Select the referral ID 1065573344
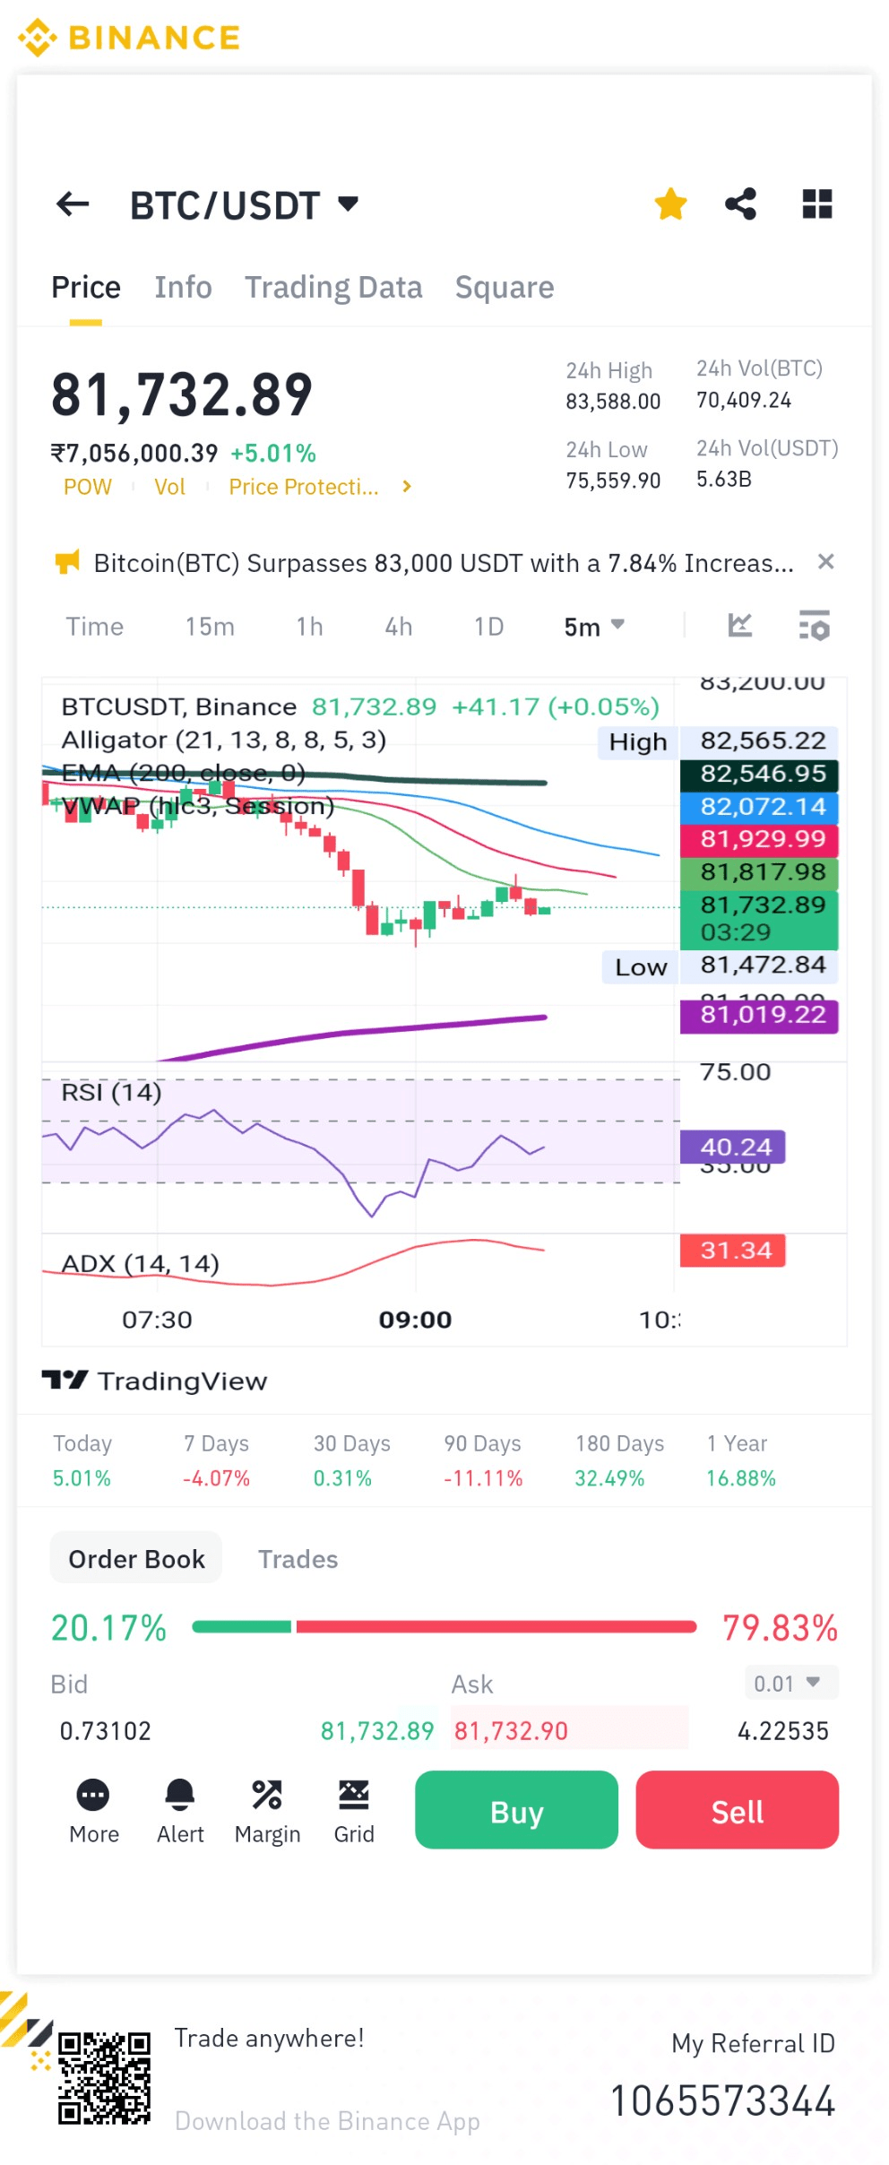The height and width of the screenshot is (2165, 889). (722, 2101)
